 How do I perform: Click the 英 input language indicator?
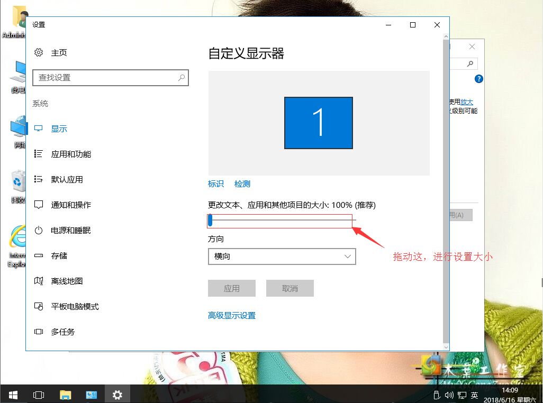click(x=474, y=395)
